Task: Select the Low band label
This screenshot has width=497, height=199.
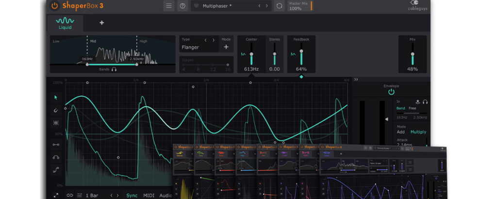Action: coord(56,41)
